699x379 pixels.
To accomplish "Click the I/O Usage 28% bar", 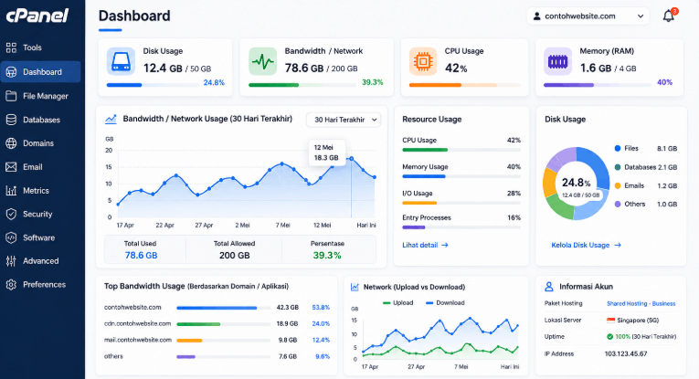I will (461, 203).
